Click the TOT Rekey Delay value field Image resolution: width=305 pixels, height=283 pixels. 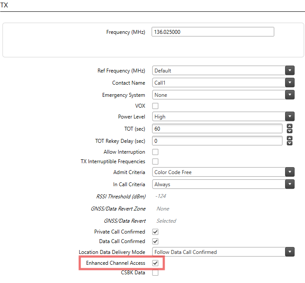click(217, 141)
